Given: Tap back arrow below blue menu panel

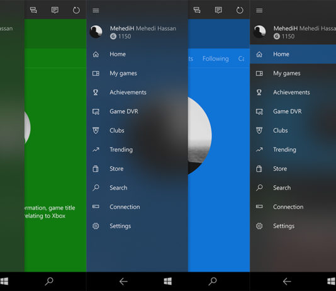Looking at the screenshot, I should tap(123, 282).
